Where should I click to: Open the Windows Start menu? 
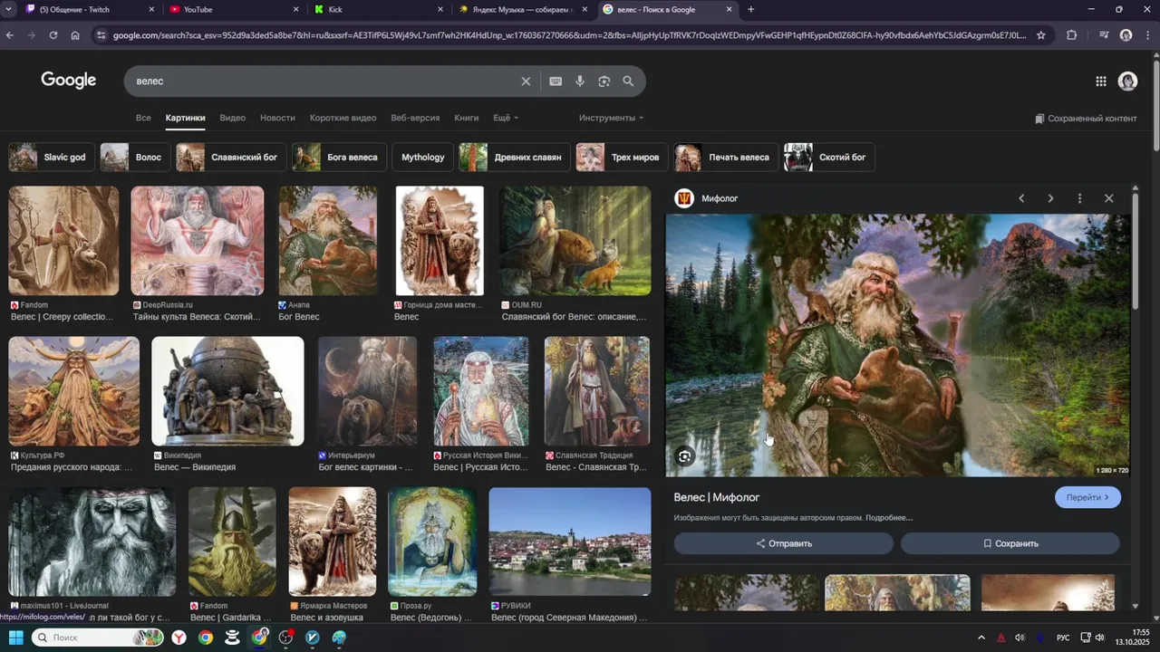point(15,638)
